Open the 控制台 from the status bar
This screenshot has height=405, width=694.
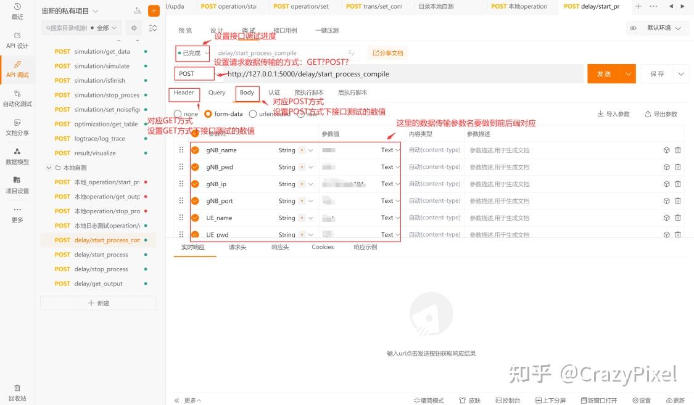click(x=508, y=400)
